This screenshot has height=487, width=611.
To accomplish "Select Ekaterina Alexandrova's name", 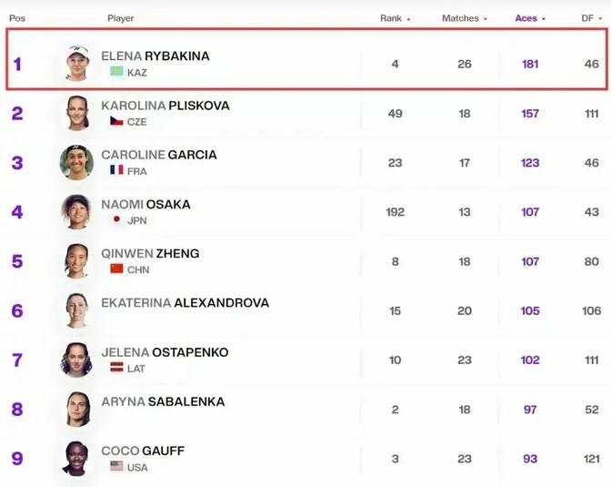I will [185, 303].
